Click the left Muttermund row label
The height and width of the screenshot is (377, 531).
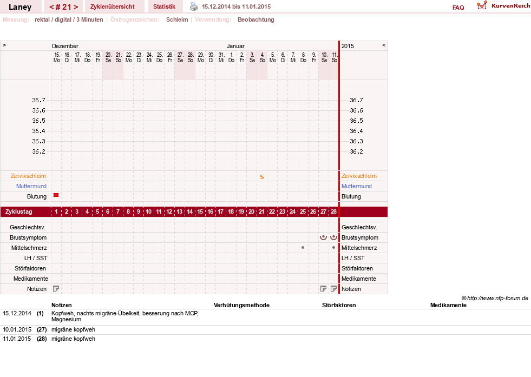tap(31, 186)
